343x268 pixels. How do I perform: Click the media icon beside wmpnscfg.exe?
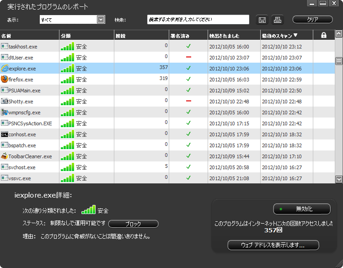click(x=5, y=112)
